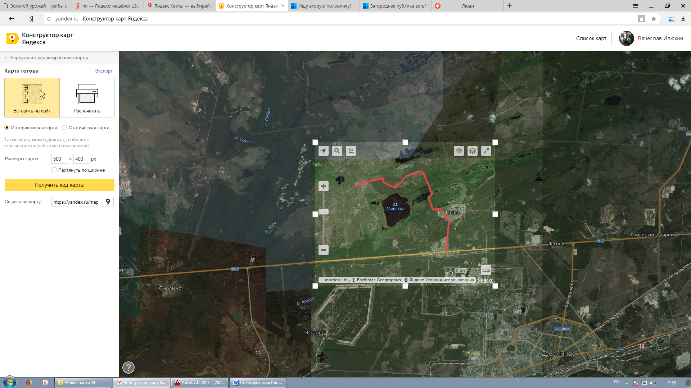Open the help question mark button
The width and height of the screenshot is (691, 388).
coord(128,368)
